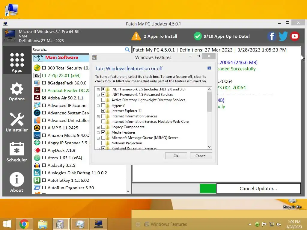Viewport: 307px width, 230px height.
Task: Click OK in Windows Features dialog
Action: click(176, 156)
